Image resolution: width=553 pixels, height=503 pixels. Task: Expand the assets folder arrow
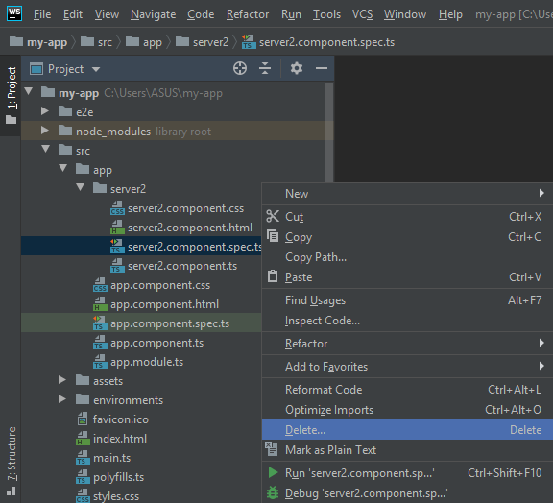(62, 380)
